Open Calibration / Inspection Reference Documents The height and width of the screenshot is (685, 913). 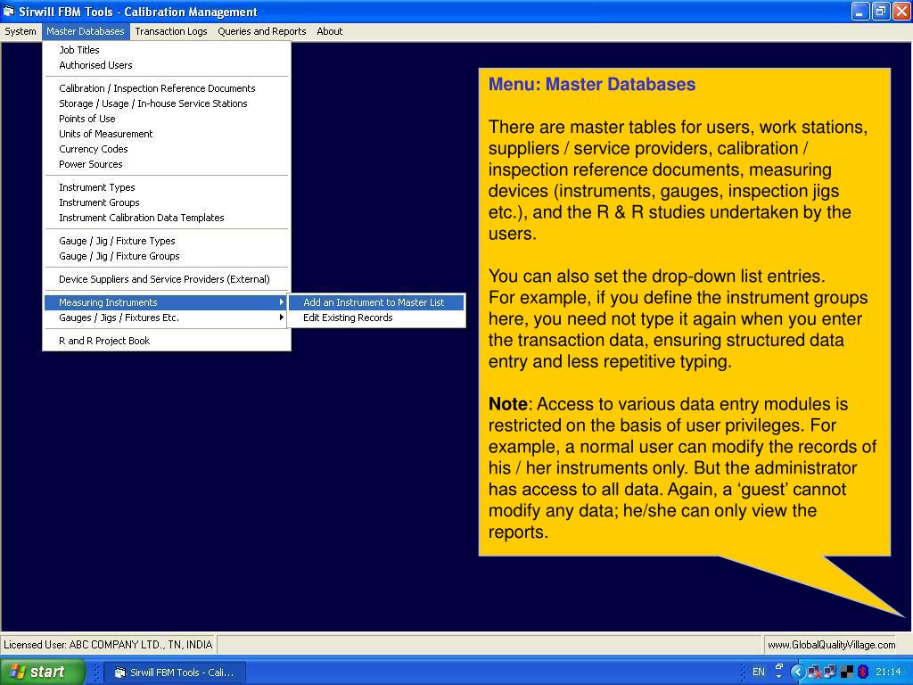click(x=167, y=88)
